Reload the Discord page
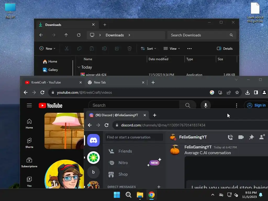The height and width of the screenshot is (201, 268). click(107, 125)
